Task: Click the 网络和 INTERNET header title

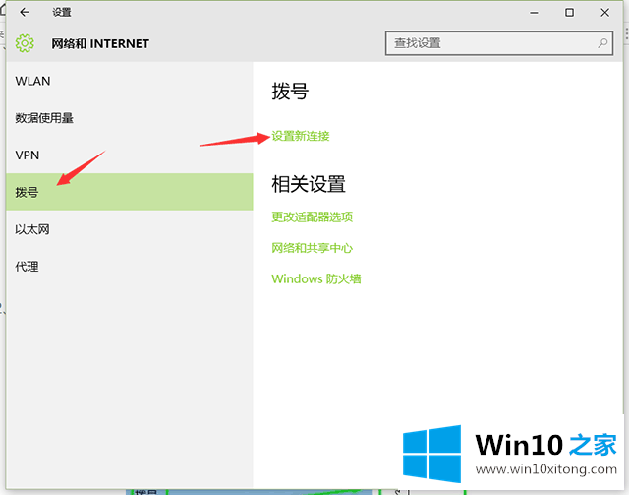Action: [100, 43]
